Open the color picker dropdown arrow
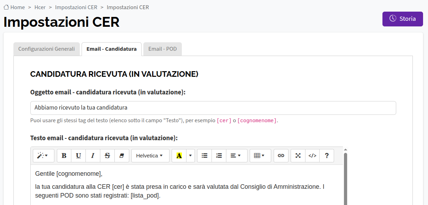 pyautogui.click(x=191, y=156)
